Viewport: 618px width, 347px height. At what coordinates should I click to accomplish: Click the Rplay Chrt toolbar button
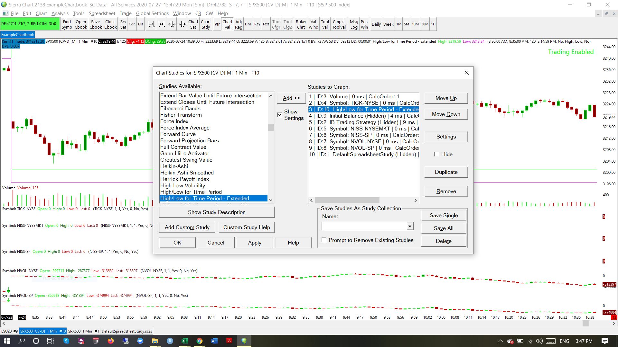301,24
